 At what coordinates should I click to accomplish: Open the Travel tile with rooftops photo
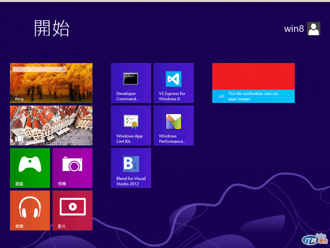click(x=51, y=125)
